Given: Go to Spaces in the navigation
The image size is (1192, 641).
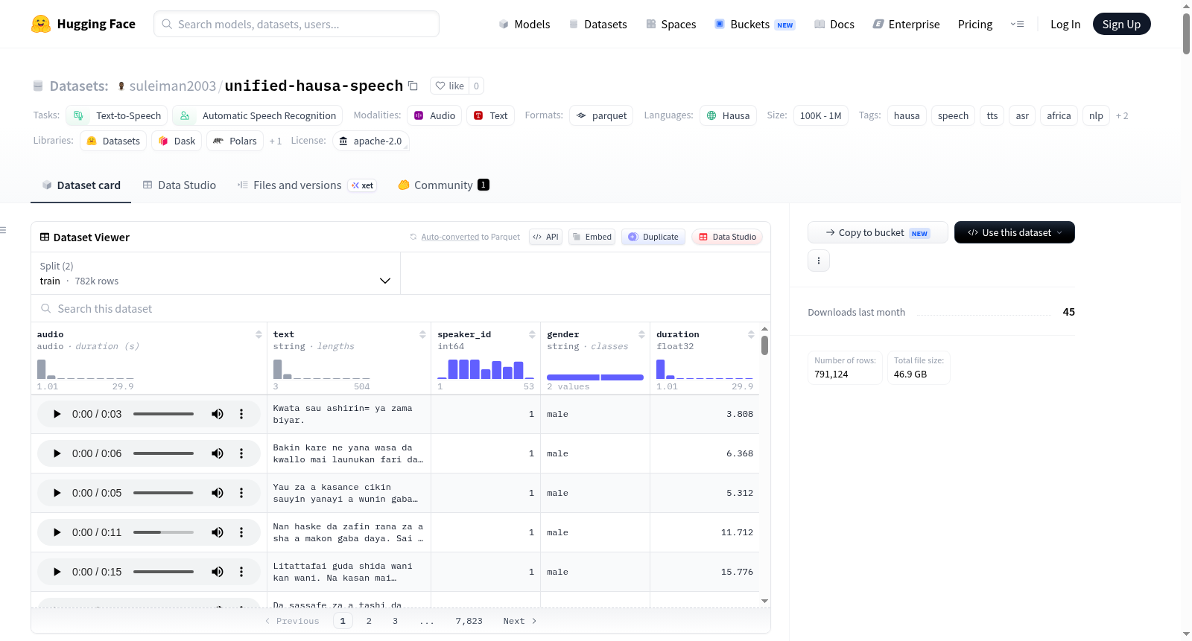Looking at the screenshot, I should [x=671, y=24].
